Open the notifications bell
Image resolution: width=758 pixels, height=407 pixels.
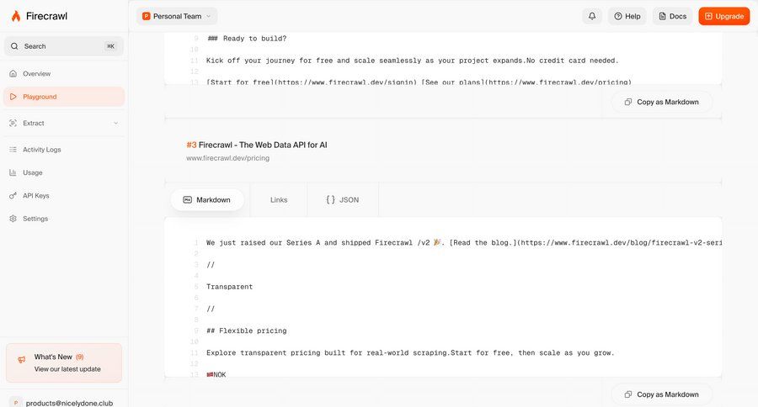(592, 16)
